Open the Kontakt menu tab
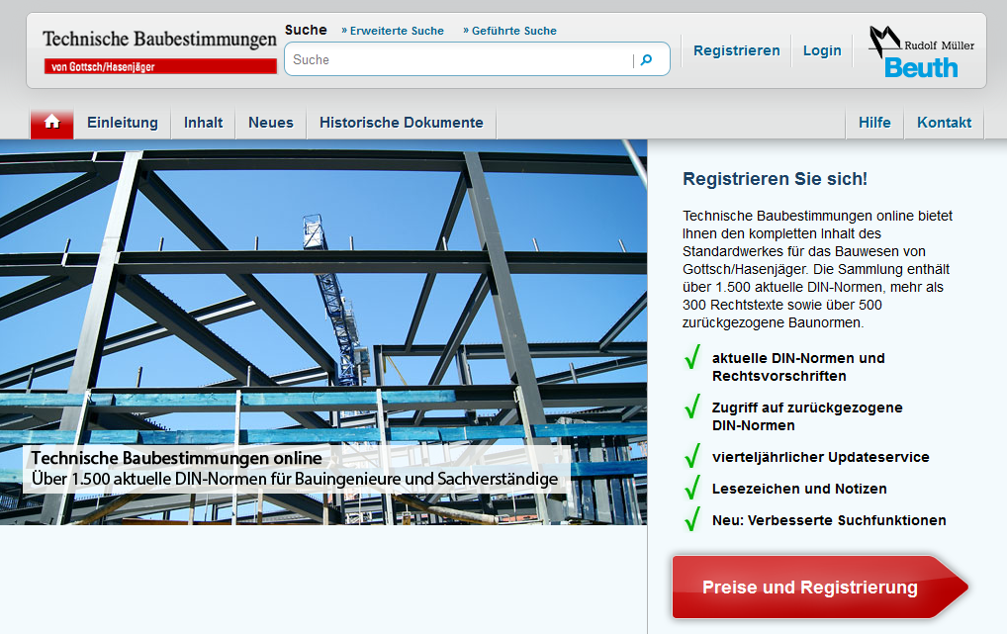Viewport: 1007px width, 634px height. point(944,123)
